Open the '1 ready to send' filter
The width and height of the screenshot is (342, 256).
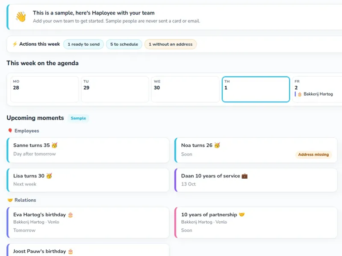click(83, 44)
